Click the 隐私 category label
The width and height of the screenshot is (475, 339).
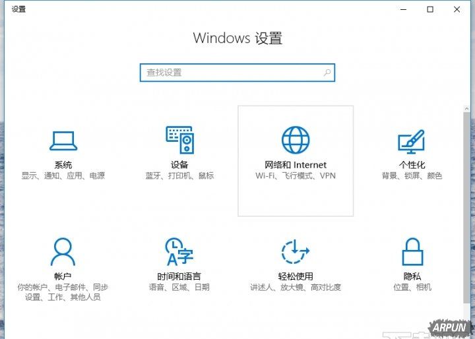click(412, 276)
